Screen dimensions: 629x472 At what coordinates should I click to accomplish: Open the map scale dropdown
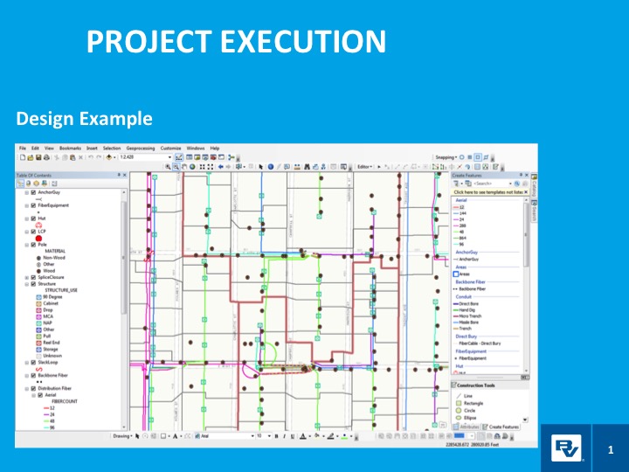[169, 157]
